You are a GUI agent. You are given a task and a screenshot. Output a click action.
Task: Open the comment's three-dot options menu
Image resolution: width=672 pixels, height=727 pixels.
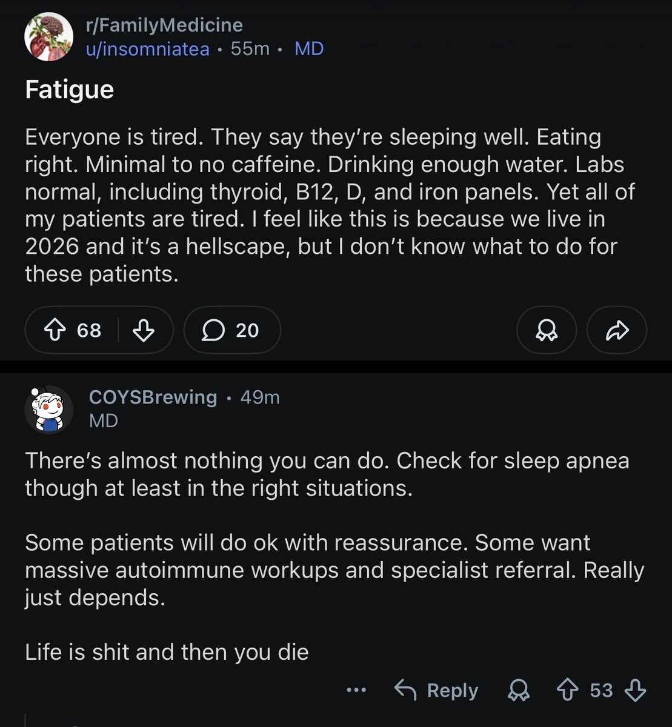tap(356, 690)
